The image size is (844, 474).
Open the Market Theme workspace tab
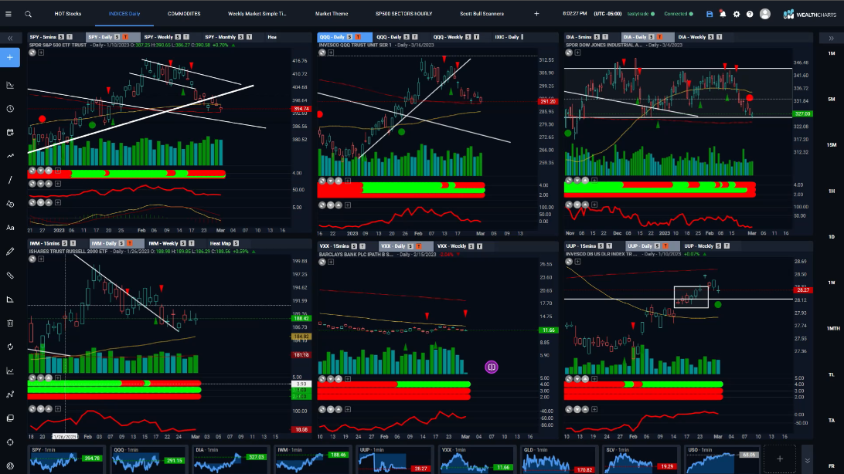tap(332, 13)
